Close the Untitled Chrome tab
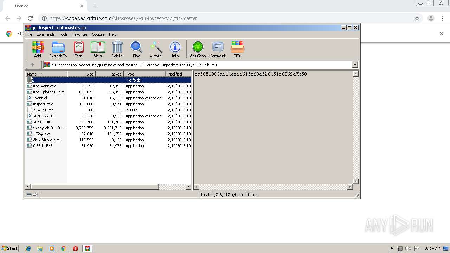The height and width of the screenshot is (253, 450). point(82,6)
